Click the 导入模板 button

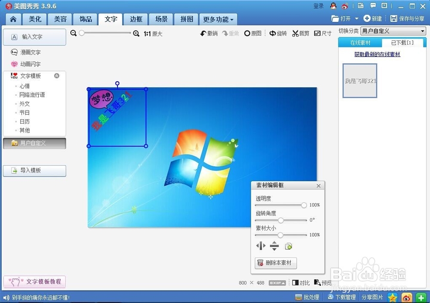[x=34, y=170]
